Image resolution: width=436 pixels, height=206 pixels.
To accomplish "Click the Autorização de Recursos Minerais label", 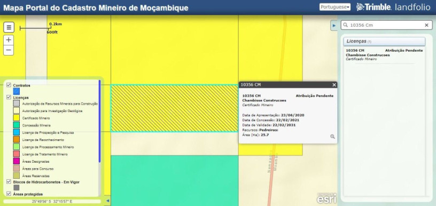I will (60, 104).
